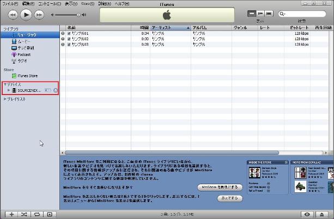The width and height of the screenshot is (334, 219).
Task: Select the SOURCENEX device
Action: (29, 91)
